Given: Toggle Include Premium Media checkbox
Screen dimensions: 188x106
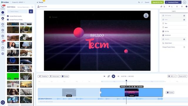Looking at the screenshot, I should (8, 20).
